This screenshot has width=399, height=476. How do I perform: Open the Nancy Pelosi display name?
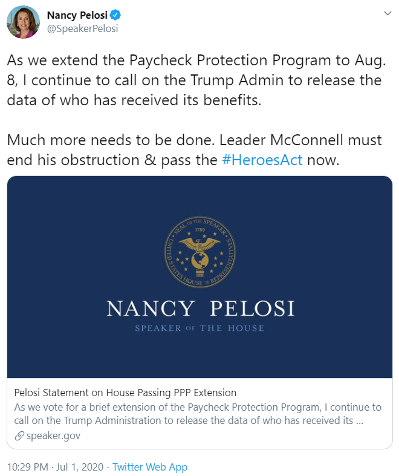[80, 15]
